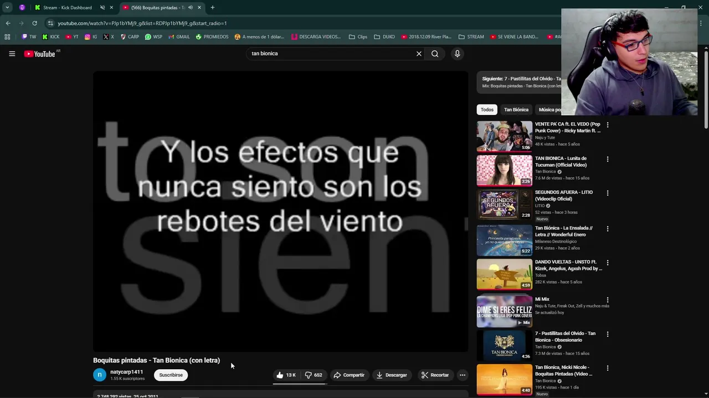Download the video with Descargar
The width and height of the screenshot is (709, 398).
(392, 375)
